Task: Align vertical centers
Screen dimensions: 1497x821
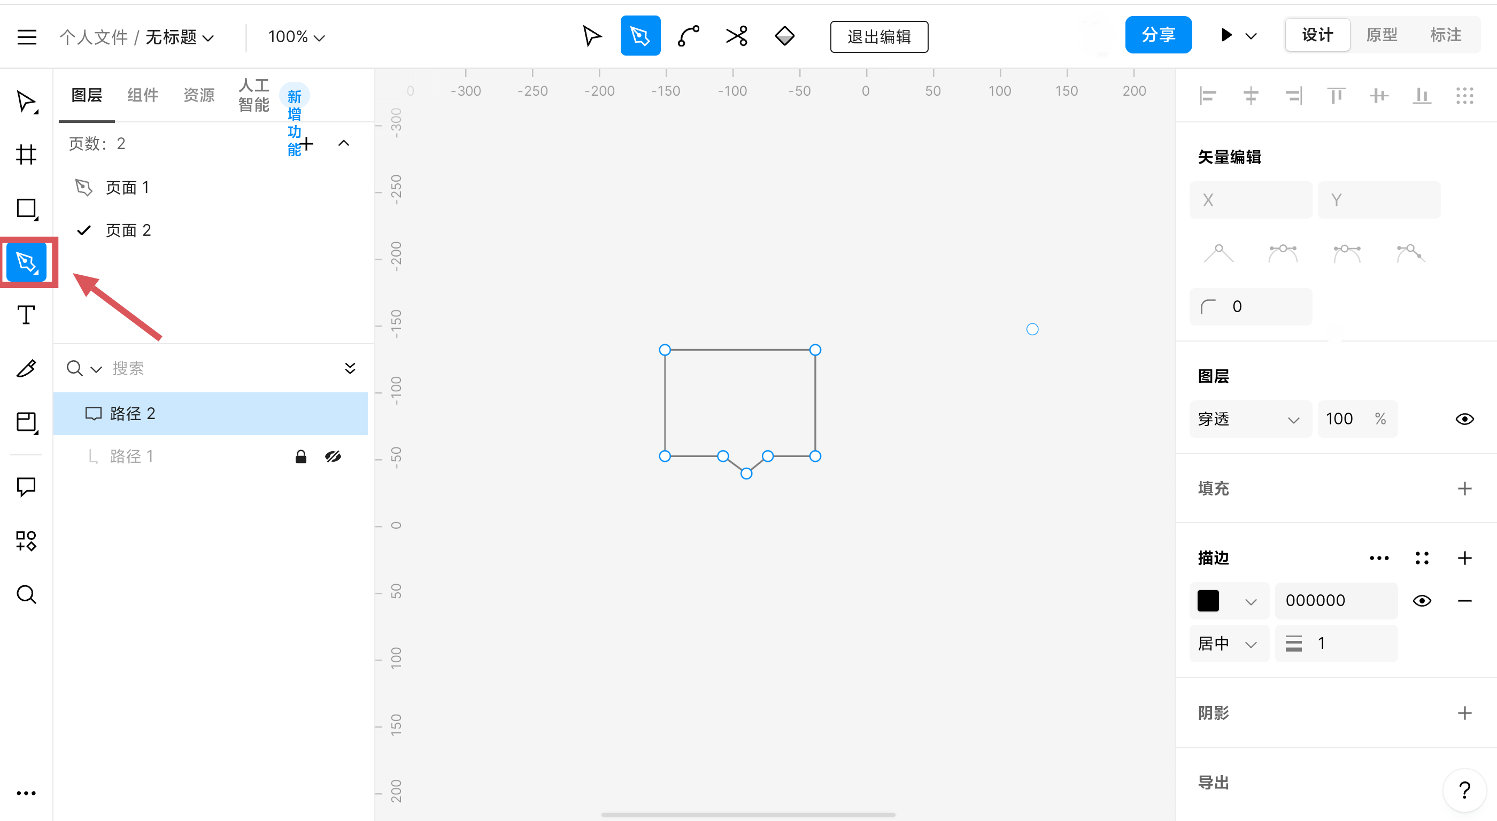Action: pos(1379,95)
